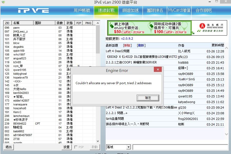Screen dimensions: 231x154
Task: Click the chat text field beside 區域
Action: pos(180,147)
